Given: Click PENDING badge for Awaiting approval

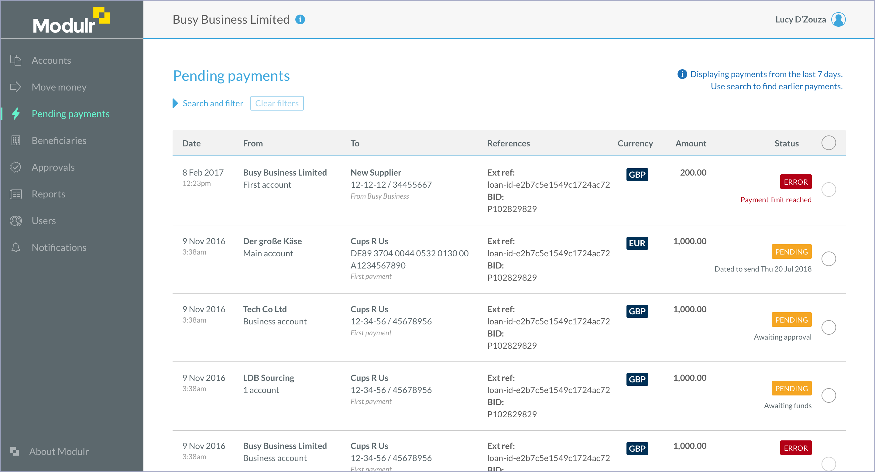Looking at the screenshot, I should 791,320.
